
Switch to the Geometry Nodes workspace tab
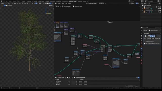[73, 1]
